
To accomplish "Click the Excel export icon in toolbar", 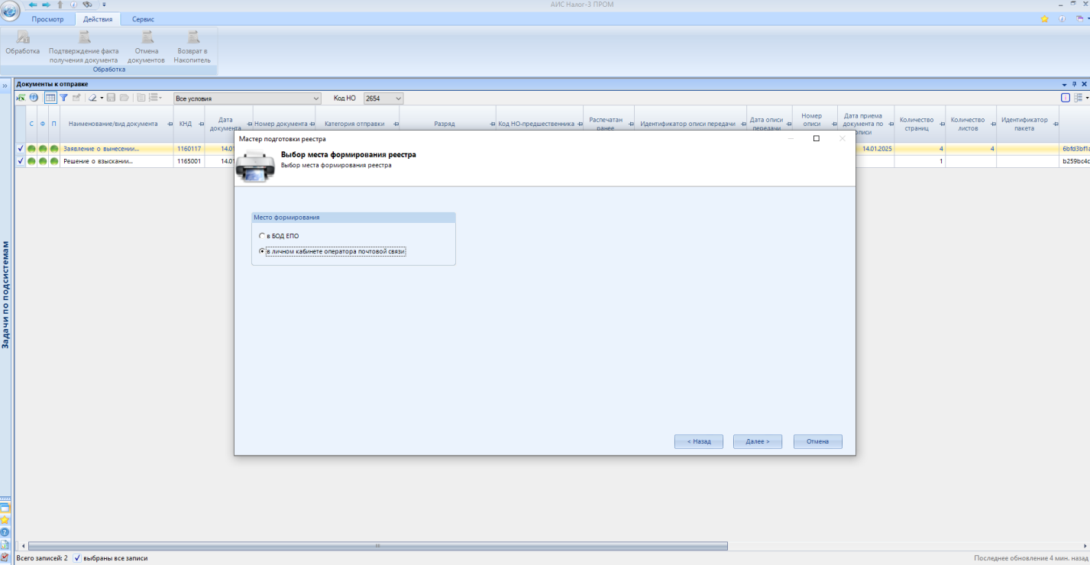I will pos(21,98).
